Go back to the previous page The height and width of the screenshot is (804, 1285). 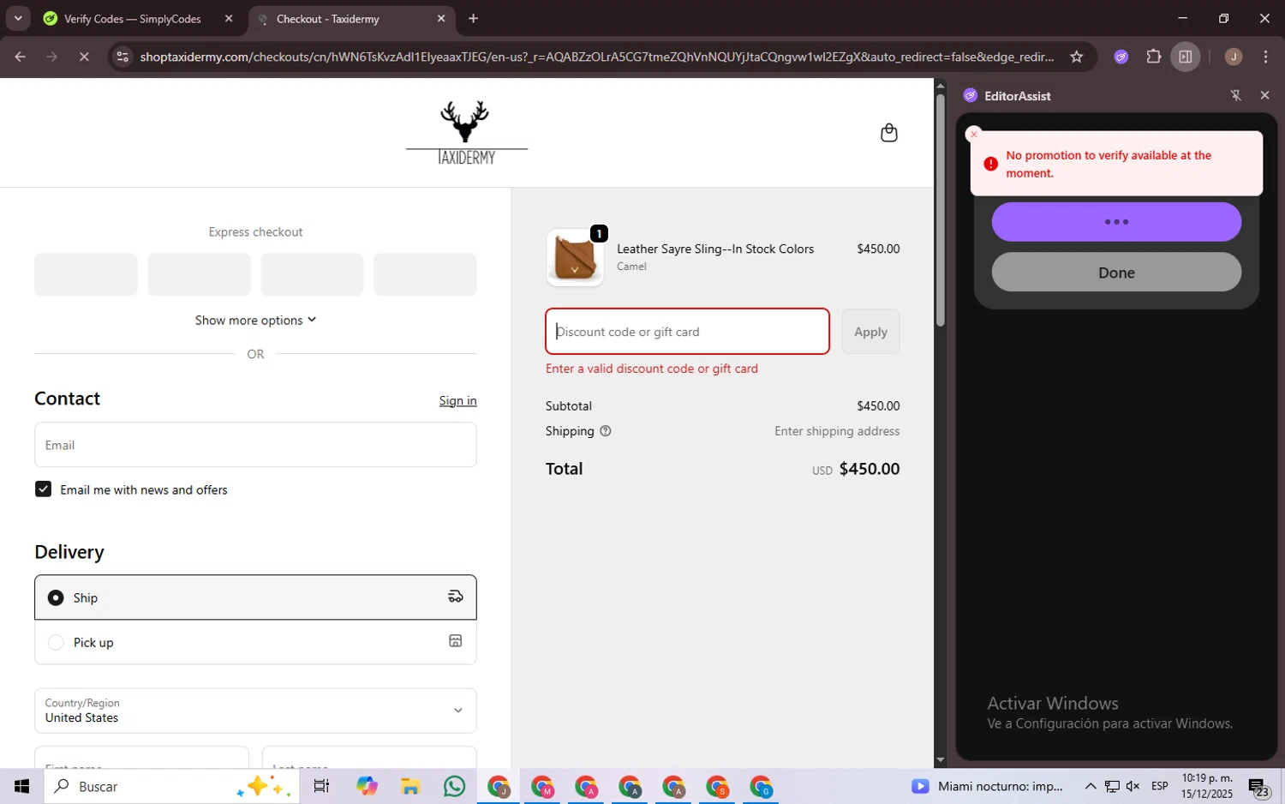[x=20, y=57]
